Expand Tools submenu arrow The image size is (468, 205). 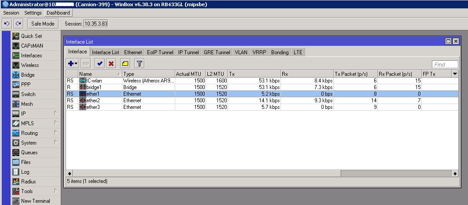[55, 190]
